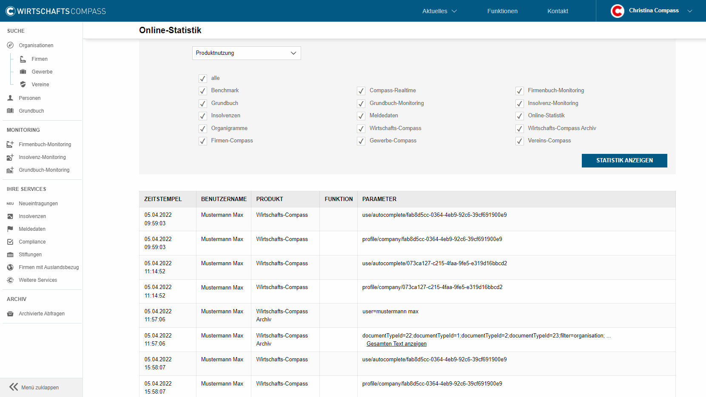Click the Firmenbuch-Monitoring sidebar icon

coord(10,145)
